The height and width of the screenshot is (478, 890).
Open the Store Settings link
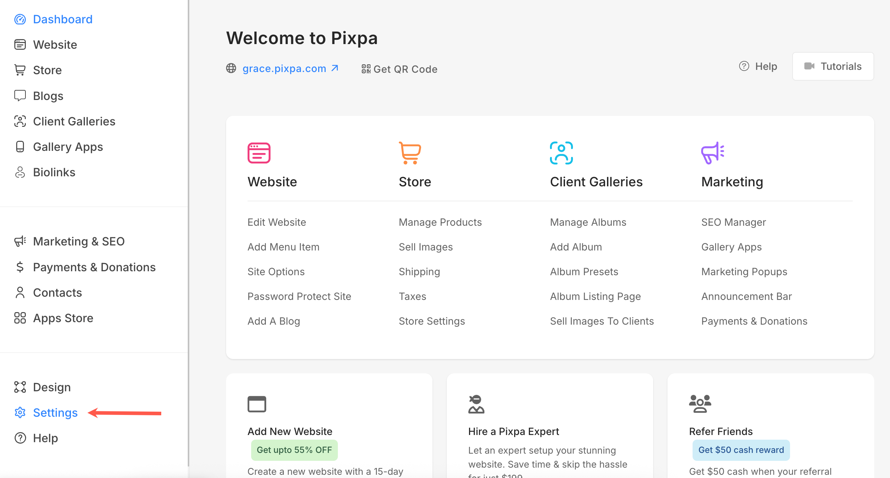tap(432, 321)
